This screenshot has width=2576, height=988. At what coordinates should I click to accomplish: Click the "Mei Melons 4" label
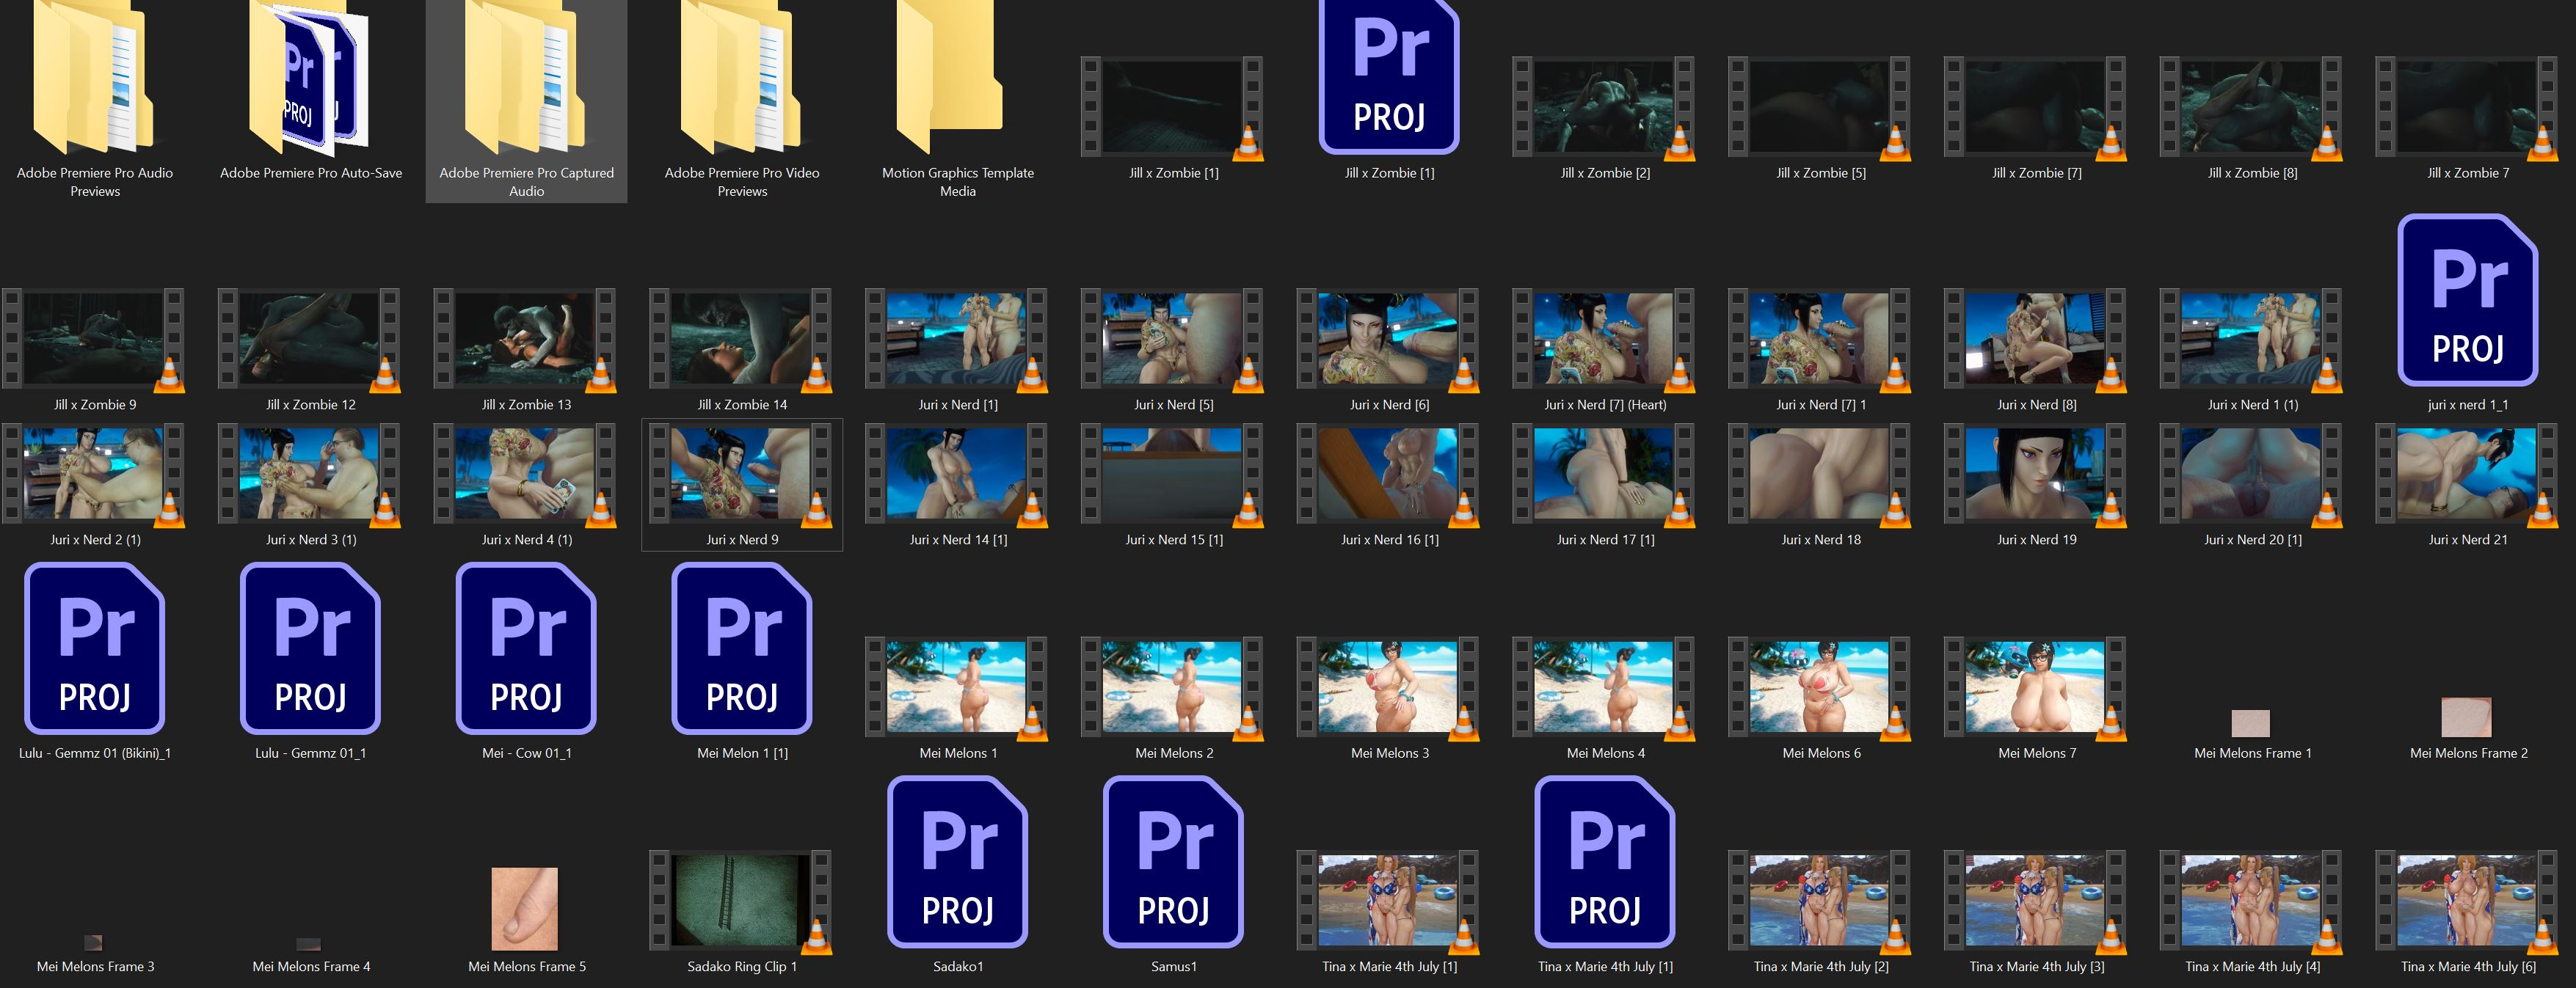[1605, 753]
